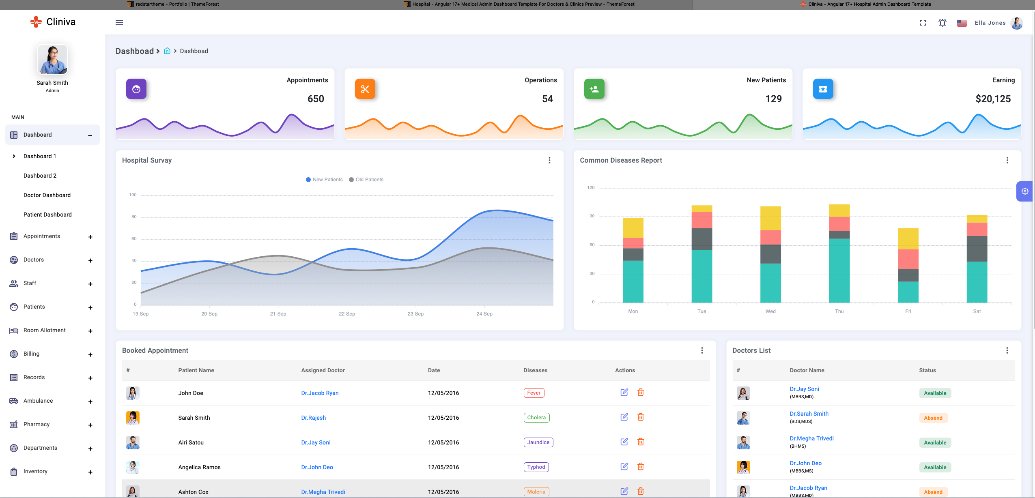This screenshot has width=1035, height=498.
Task: Delete Airi Satou appointment
Action: (641, 442)
